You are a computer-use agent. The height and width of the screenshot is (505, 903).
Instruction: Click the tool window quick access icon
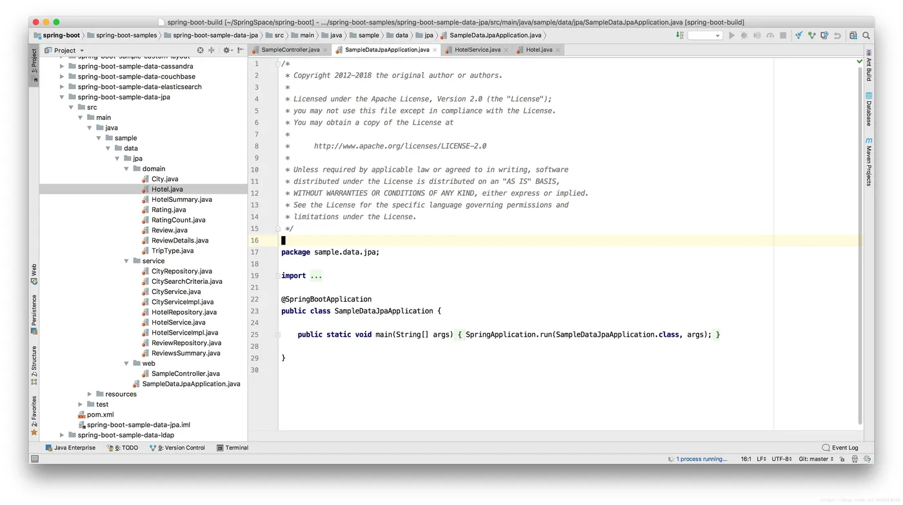tap(35, 459)
